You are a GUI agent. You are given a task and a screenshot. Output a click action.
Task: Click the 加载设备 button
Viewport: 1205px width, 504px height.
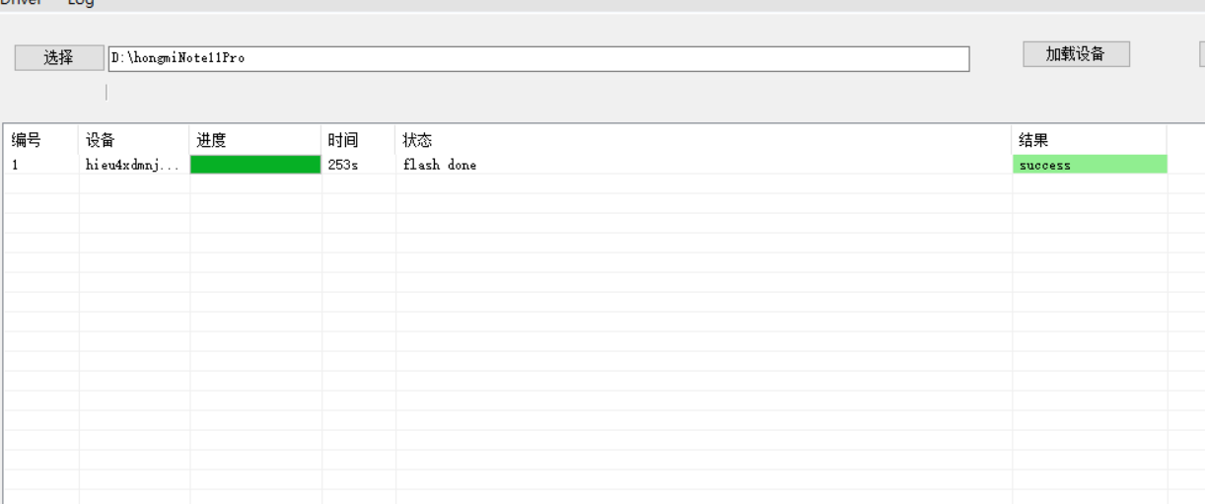coord(1076,54)
